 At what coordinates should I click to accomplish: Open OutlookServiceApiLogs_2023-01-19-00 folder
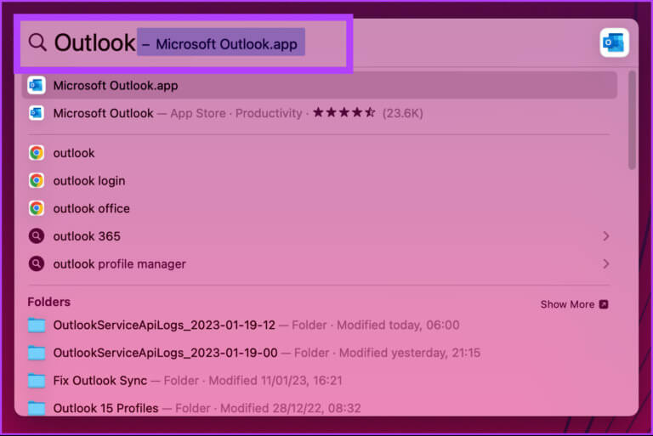pyautogui.click(x=320, y=353)
